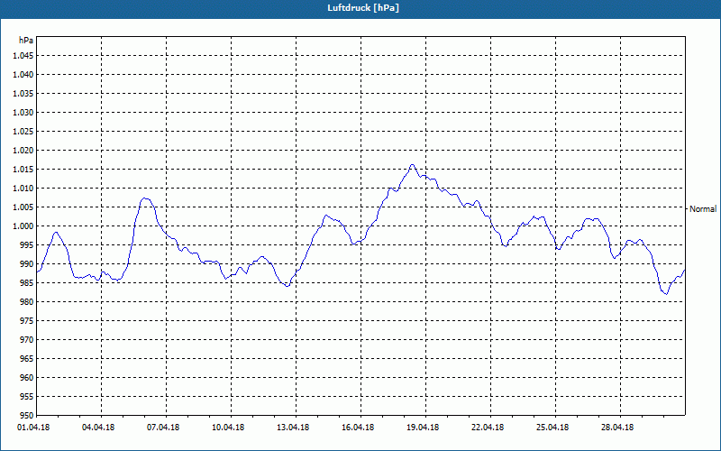This screenshot has height=451, width=721.
Task: Click the 'Normal' pressure label
Action: [703, 209]
